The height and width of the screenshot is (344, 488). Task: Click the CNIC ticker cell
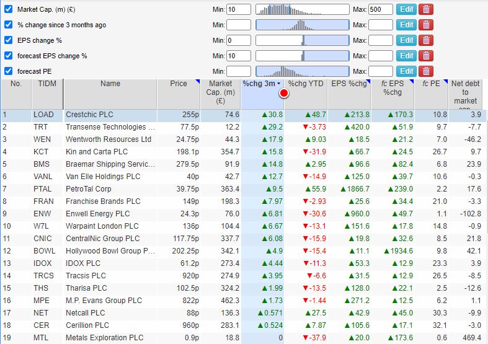(43, 239)
